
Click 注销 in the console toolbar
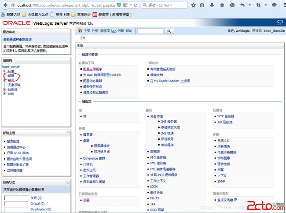[95, 31]
